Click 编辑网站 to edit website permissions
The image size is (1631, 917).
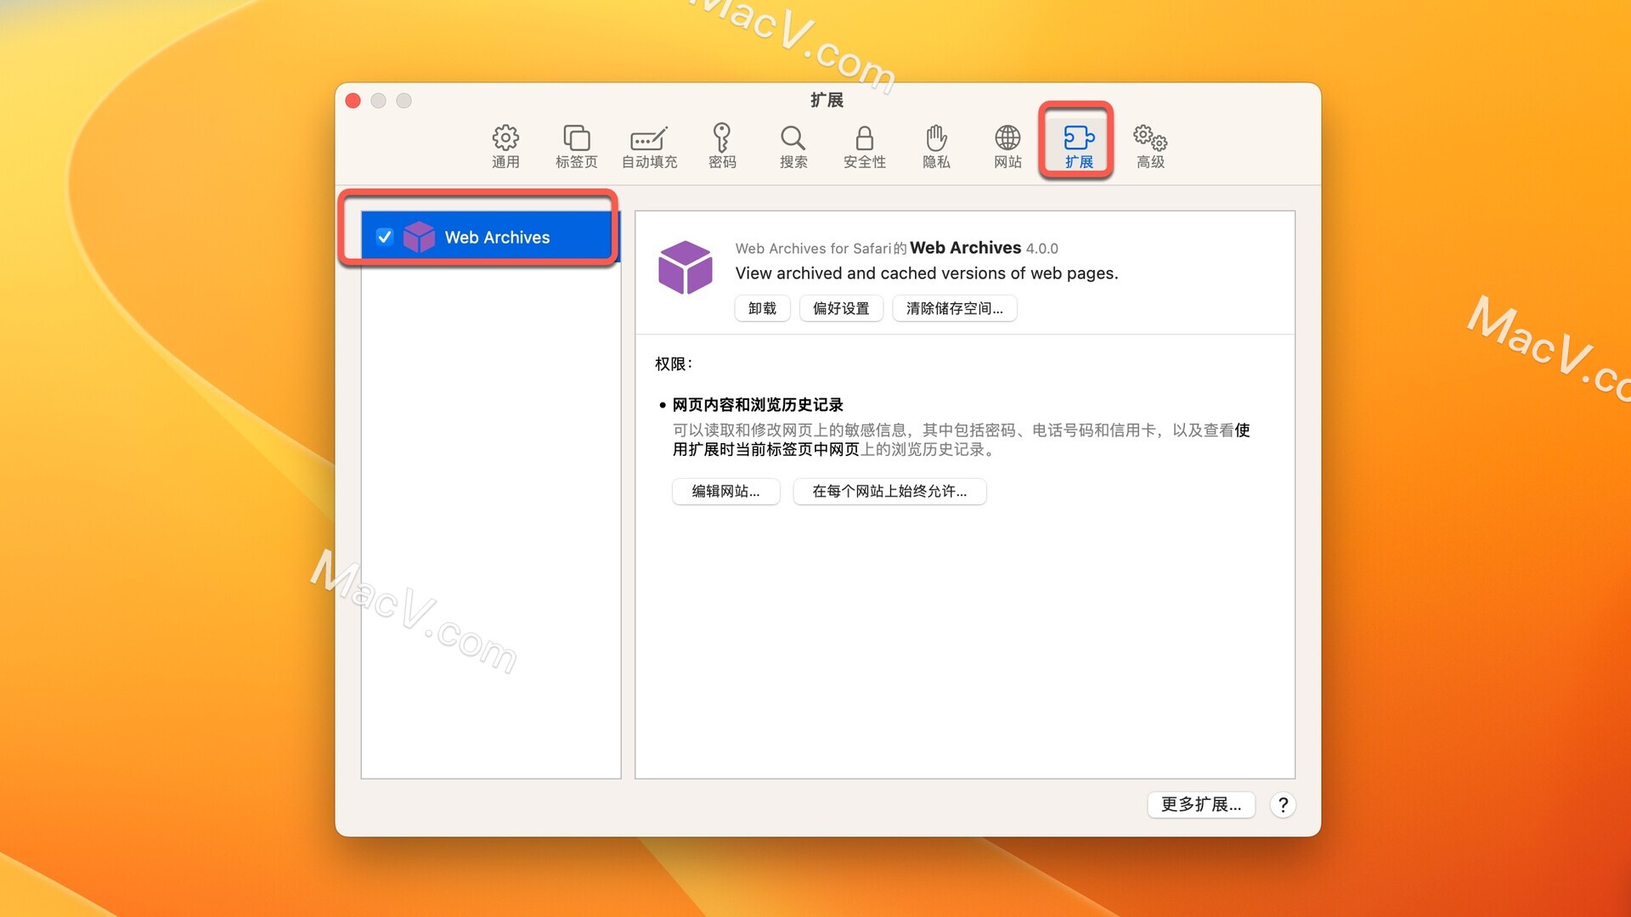coord(727,491)
